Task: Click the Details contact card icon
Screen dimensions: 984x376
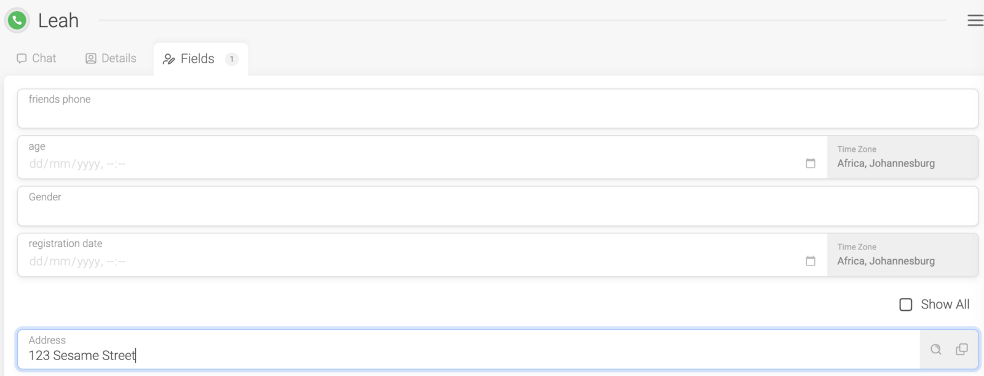Action: tap(91, 58)
